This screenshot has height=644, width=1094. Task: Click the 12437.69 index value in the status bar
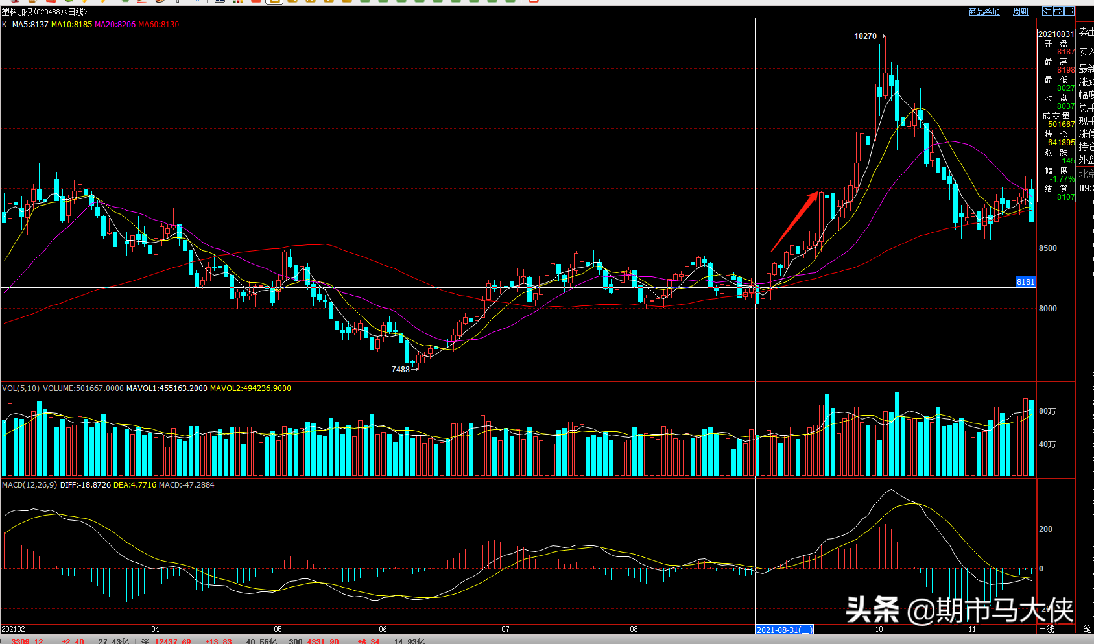pyautogui.click(x=173, y=641)
